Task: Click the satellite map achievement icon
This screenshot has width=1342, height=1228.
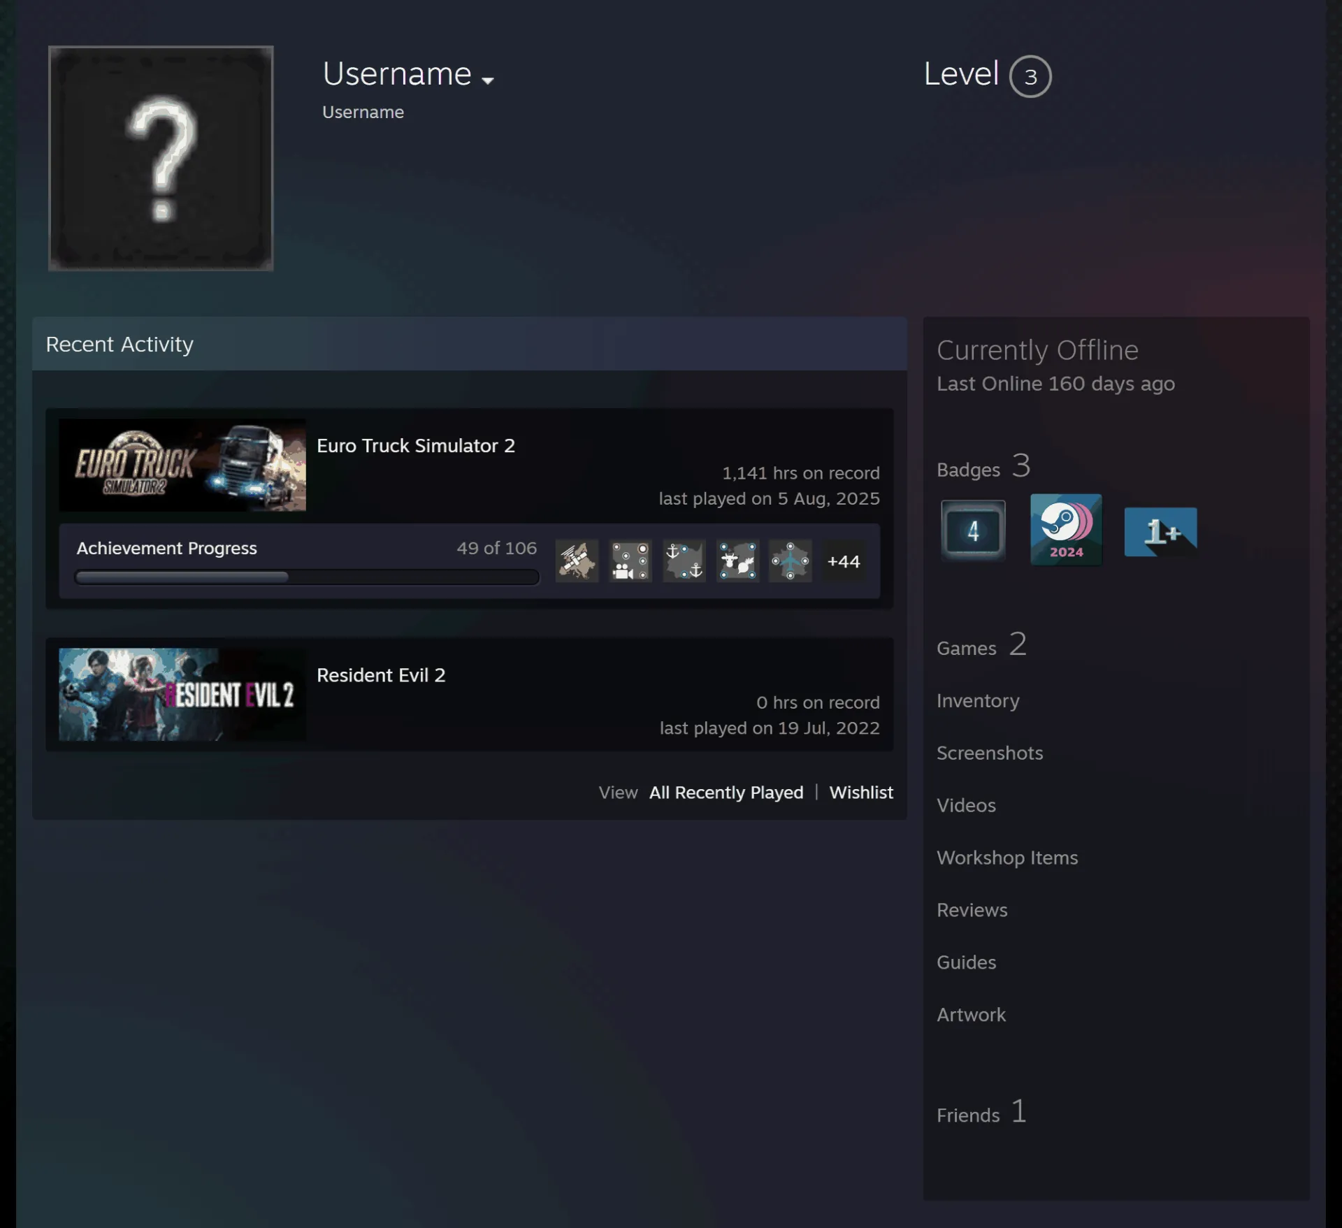Action: click(577, 561)
